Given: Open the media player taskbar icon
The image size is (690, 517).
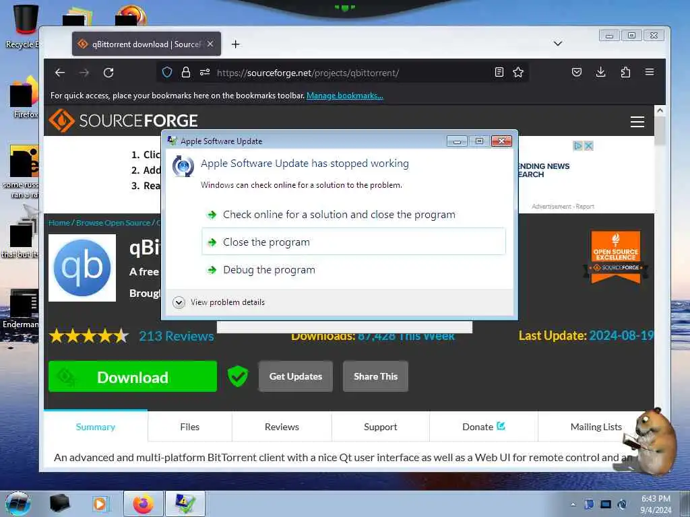Looking at the screenshot, I should [x=101, y=504].
